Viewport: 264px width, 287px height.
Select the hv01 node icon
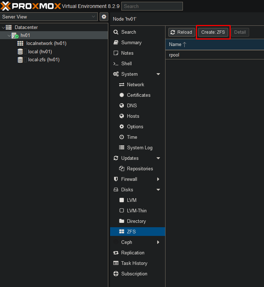click(15, 36)
